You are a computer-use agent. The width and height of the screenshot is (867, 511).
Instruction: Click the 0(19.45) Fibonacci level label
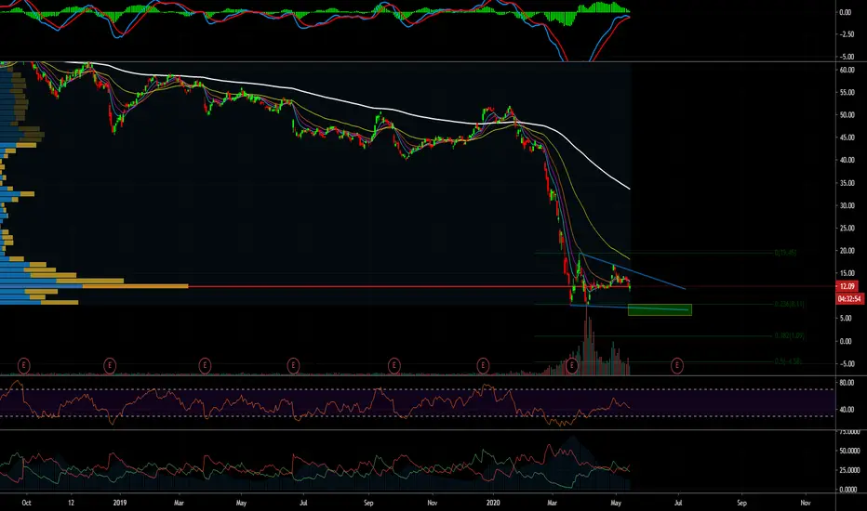[x=785, y=253]
